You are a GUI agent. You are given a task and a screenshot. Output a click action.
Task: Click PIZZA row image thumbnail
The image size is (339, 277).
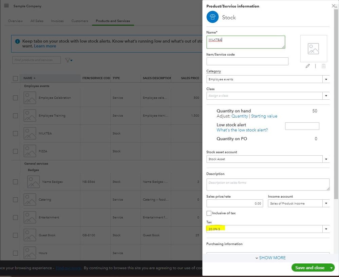tap(30, 151)
